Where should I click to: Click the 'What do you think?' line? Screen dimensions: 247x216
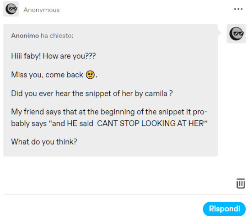44,142
